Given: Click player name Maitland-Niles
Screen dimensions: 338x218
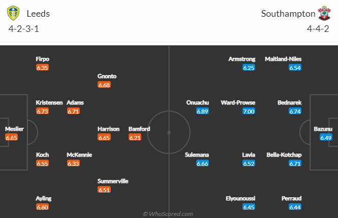Looking at the screenshot, I should click(283, 59).
